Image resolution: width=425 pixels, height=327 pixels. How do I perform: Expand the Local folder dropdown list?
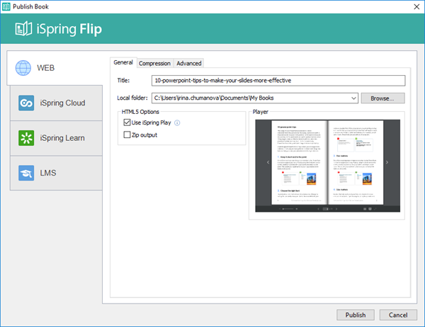[x=353, y=98]
